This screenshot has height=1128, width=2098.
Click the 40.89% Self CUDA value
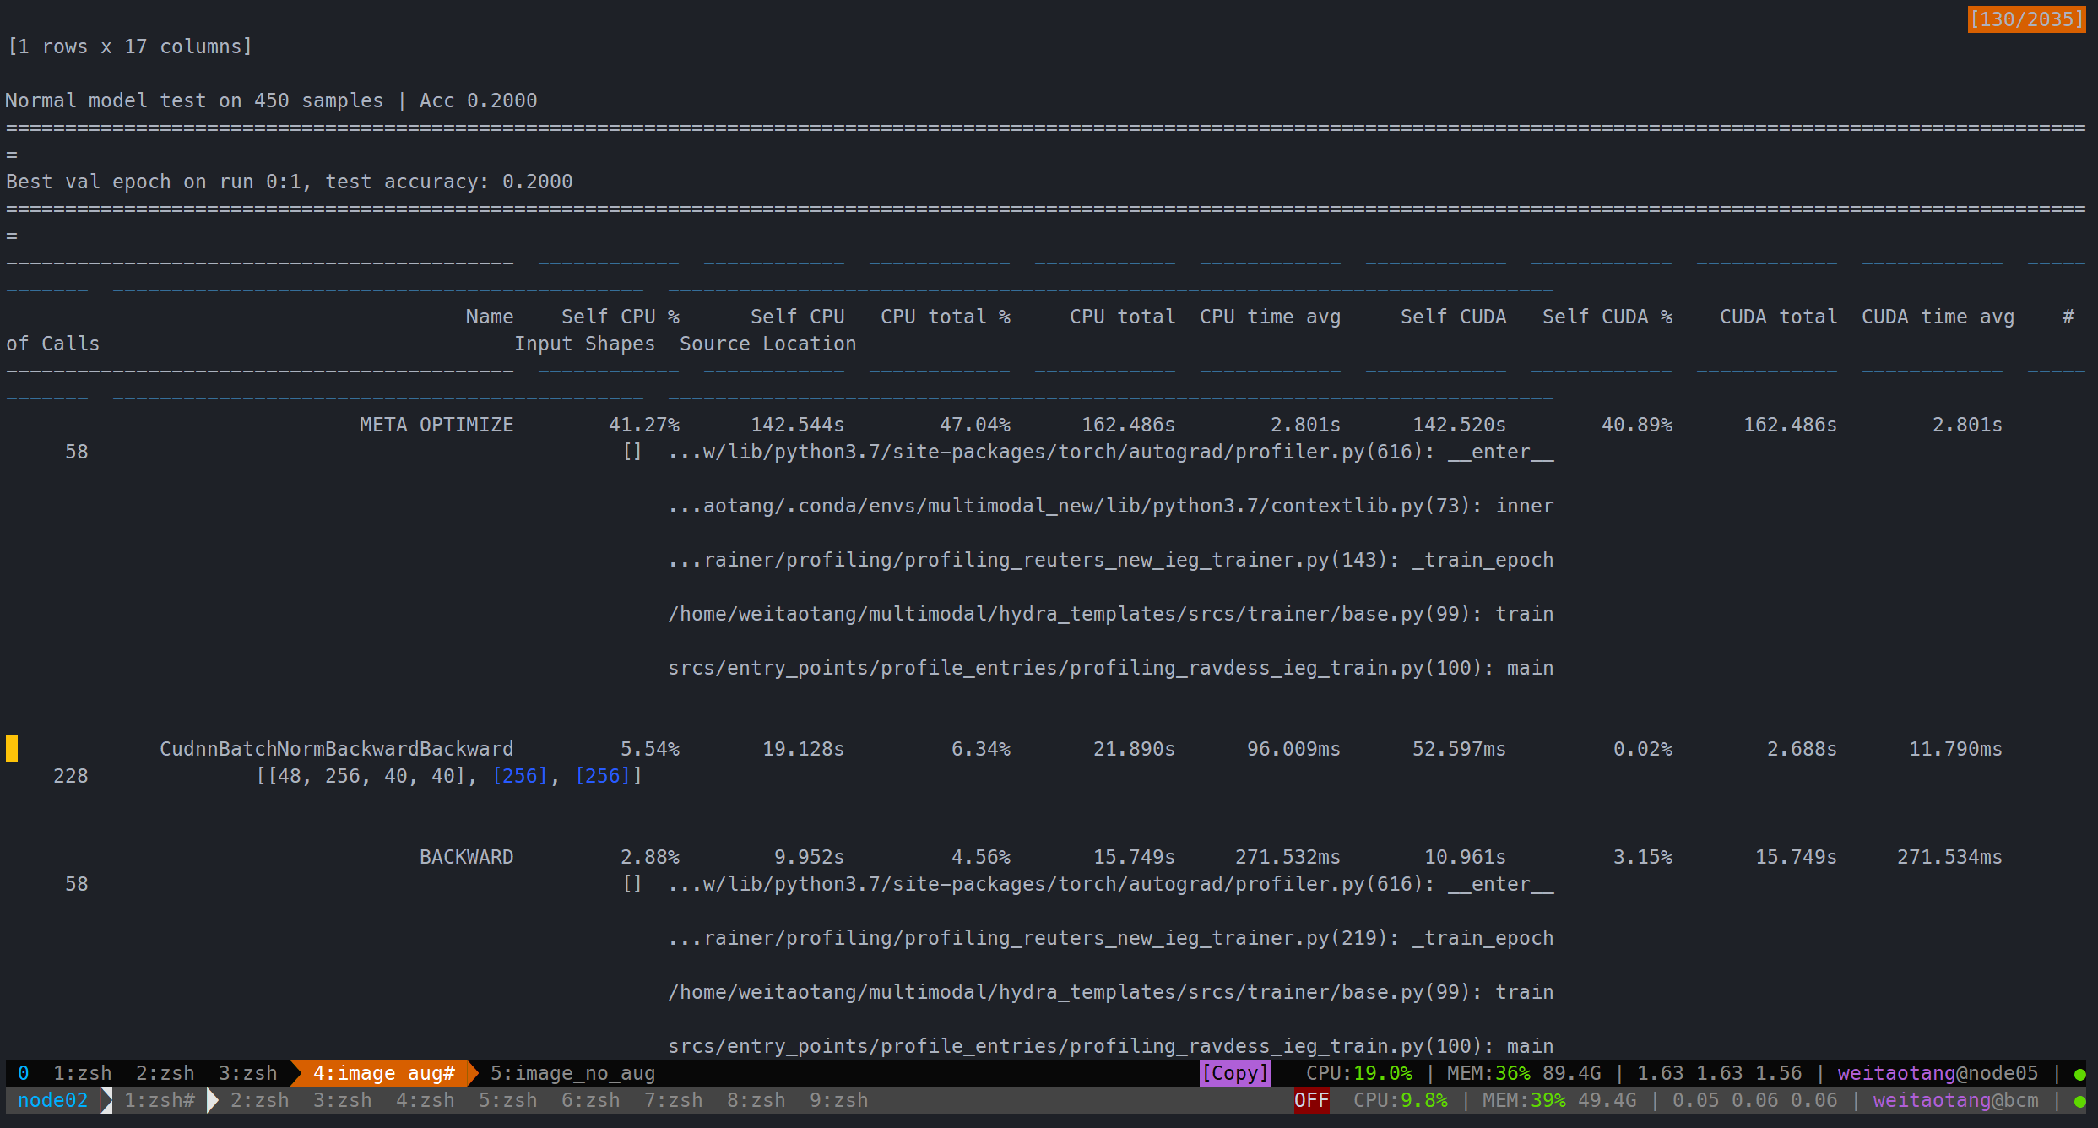click(1637, 425)
